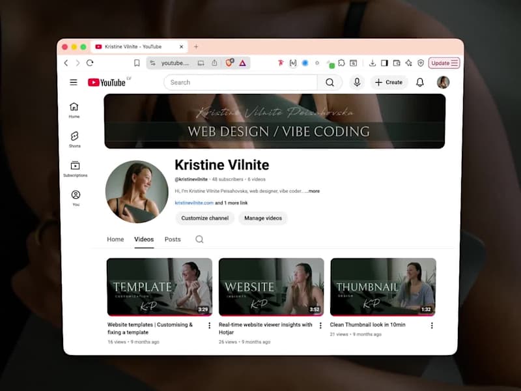
Task: Open the THUMBNAIL video thumbnail
Action: pyautogui.click(x=383, y=287)
